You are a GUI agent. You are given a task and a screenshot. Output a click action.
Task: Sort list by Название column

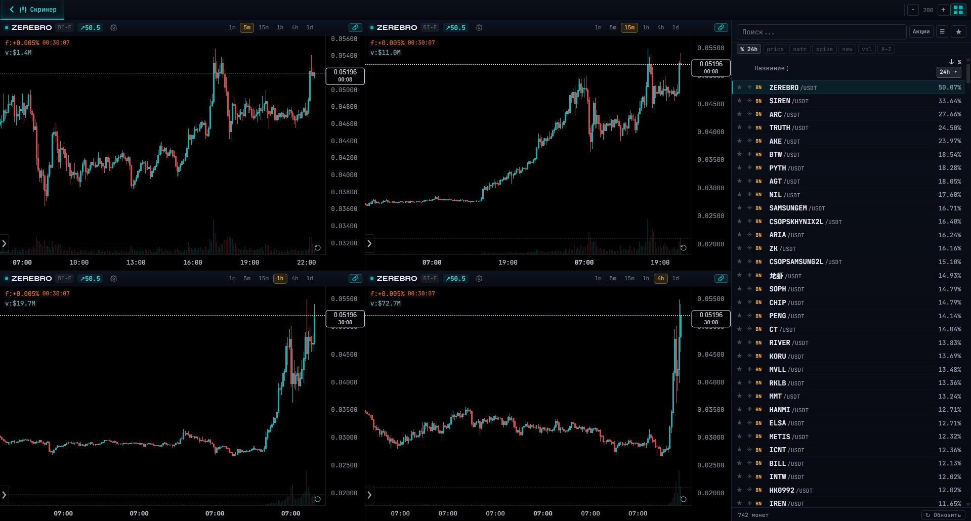[771, 68]
